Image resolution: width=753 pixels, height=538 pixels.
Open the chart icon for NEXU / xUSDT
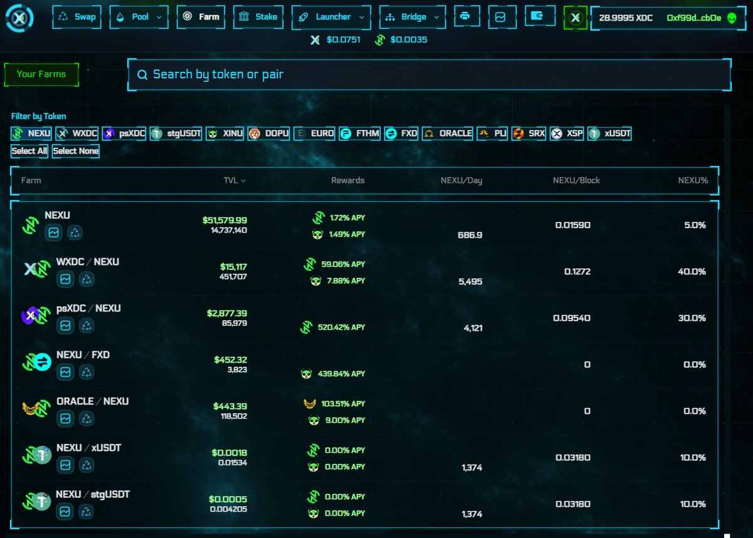pyautogui.click(x=65, y=465)
